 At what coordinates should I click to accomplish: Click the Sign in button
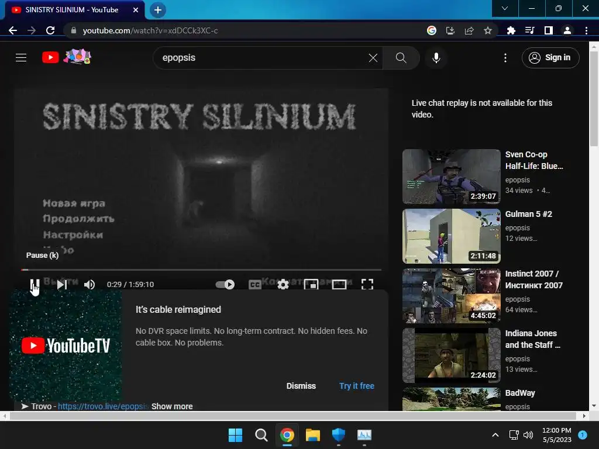550,58
